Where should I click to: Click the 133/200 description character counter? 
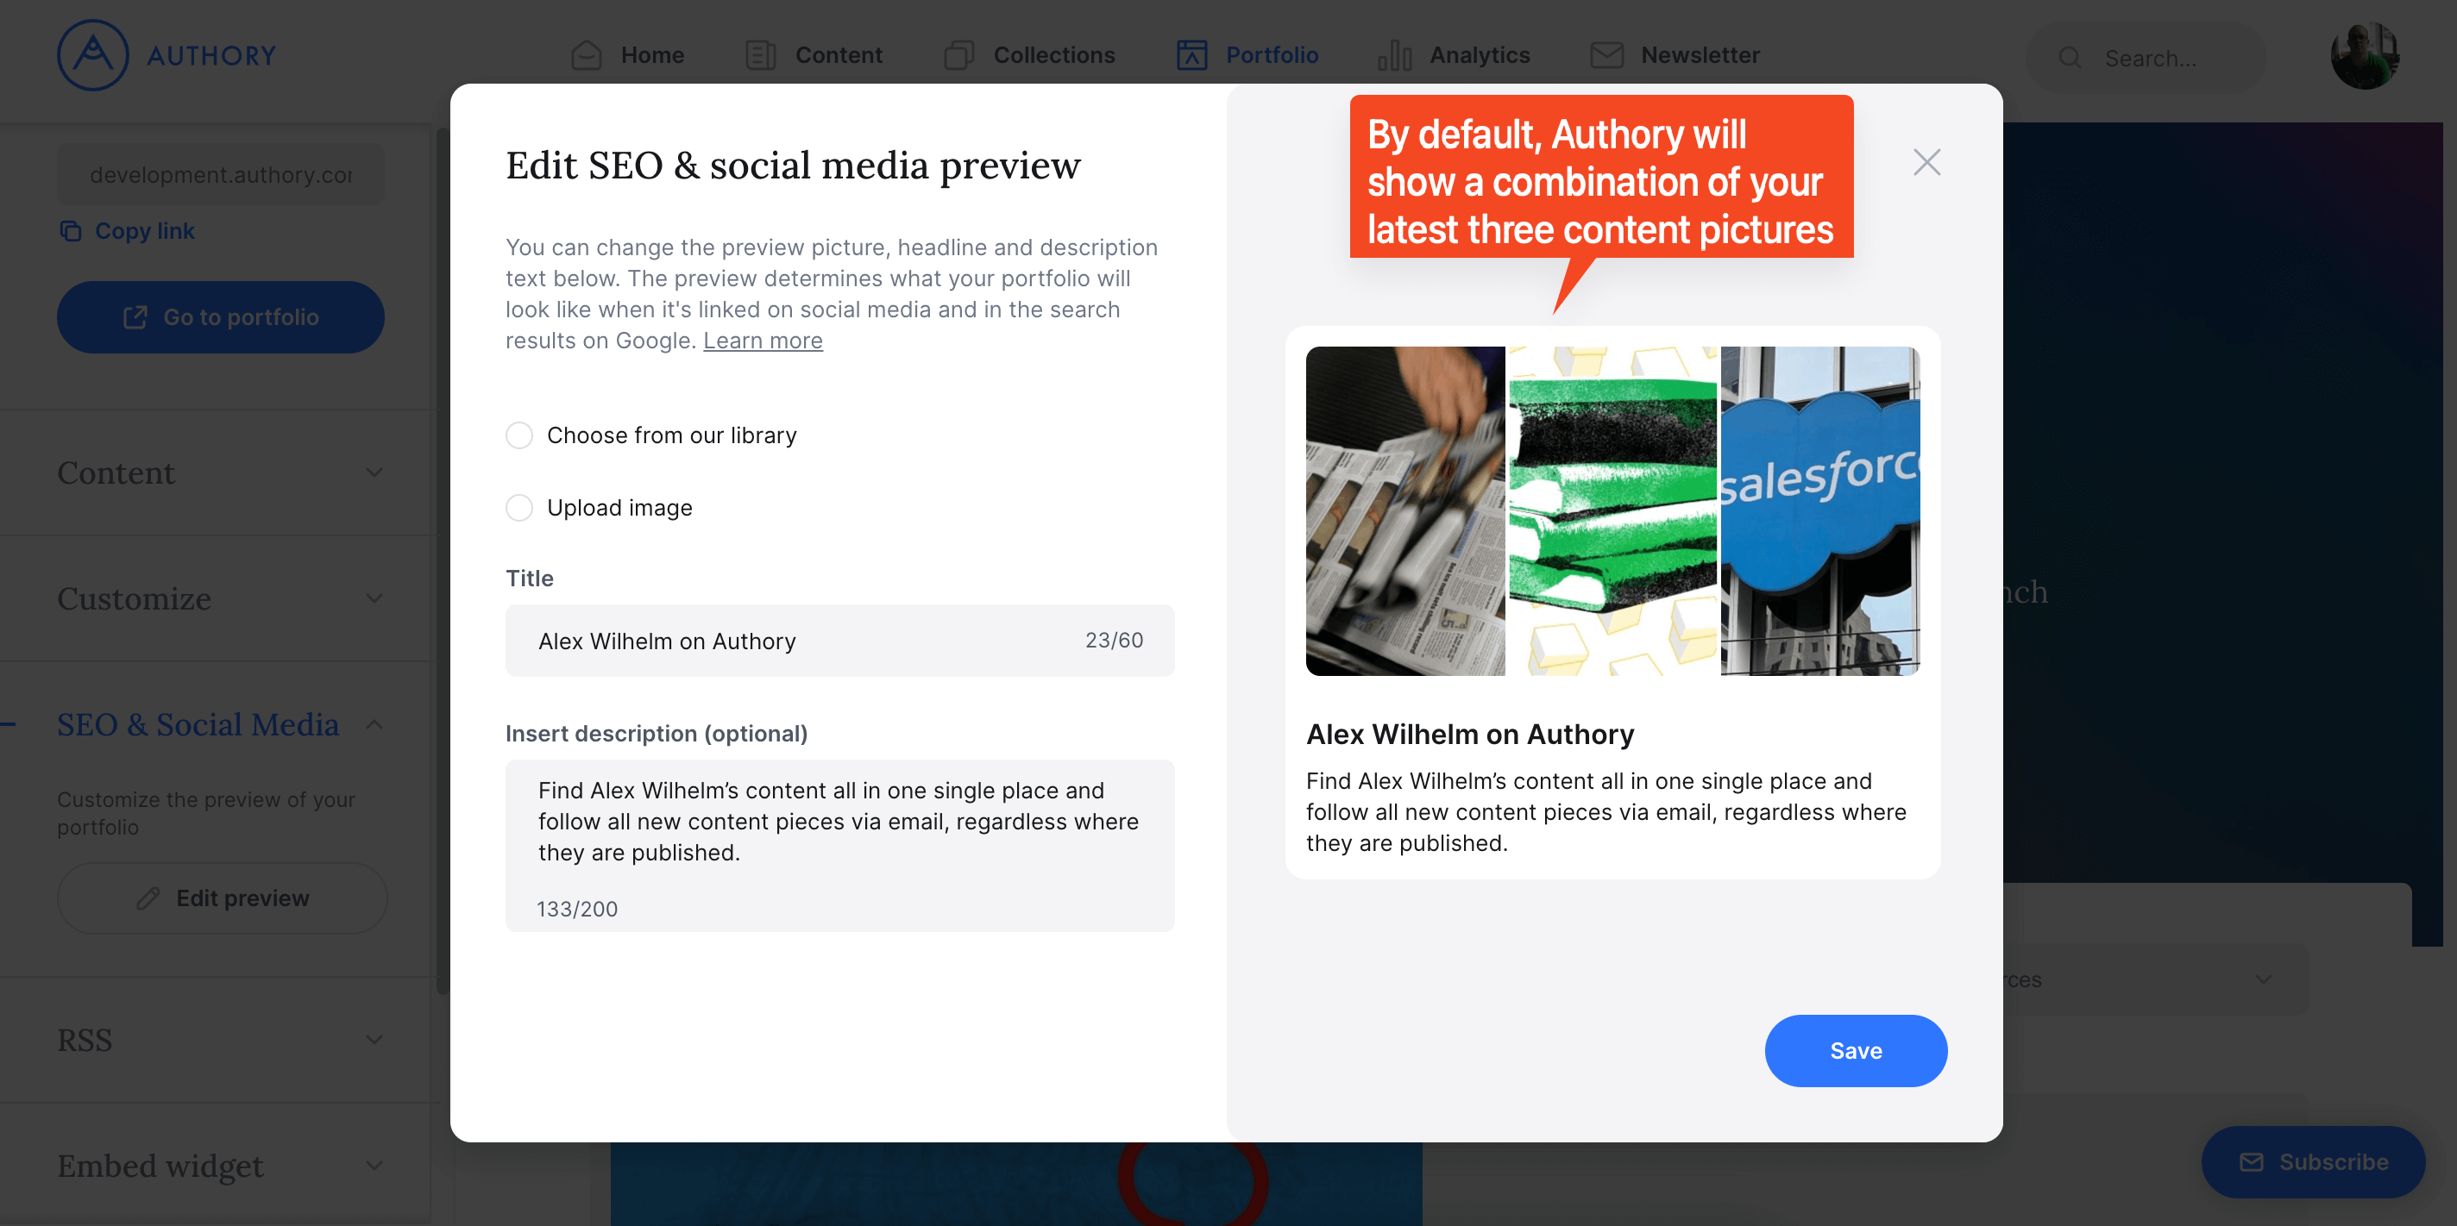point(577,910)
